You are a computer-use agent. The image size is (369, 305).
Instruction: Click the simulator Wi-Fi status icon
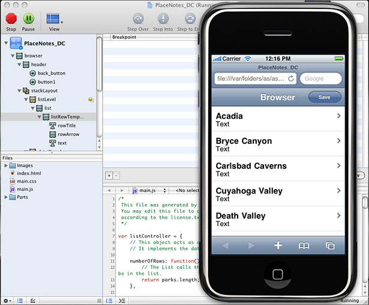pos(248,59)
